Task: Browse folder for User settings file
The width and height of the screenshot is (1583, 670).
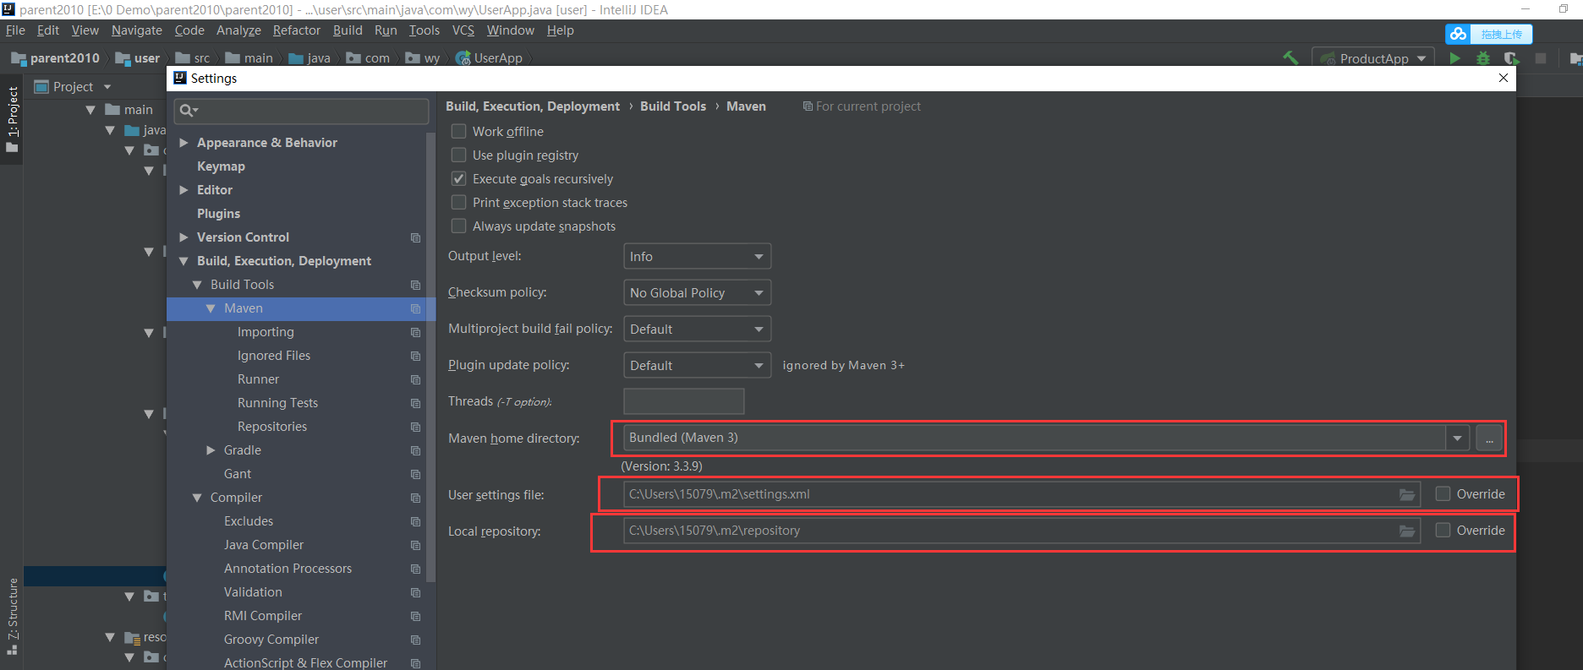Action: coord(1407,494)
